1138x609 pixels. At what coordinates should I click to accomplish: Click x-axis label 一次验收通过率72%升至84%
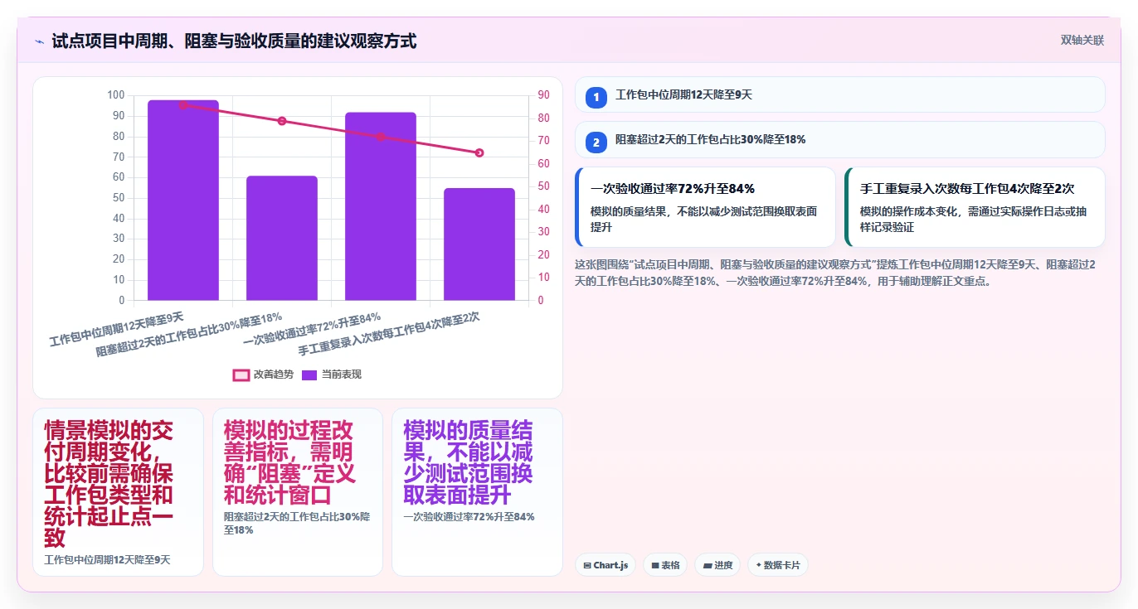tap(312, 328)
